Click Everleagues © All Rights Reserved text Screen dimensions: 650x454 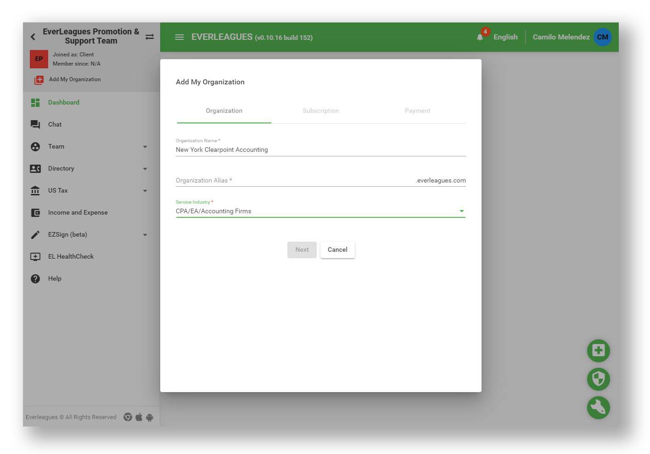pos(71,417)
